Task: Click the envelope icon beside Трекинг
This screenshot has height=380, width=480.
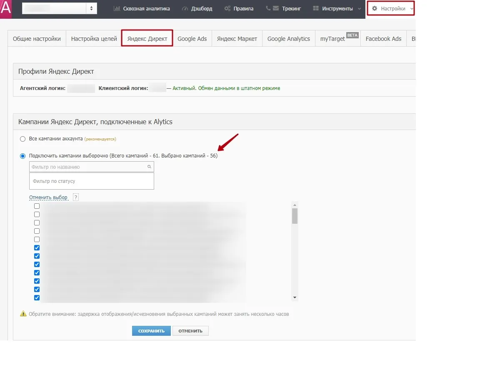Action: [x=276, y=8]
